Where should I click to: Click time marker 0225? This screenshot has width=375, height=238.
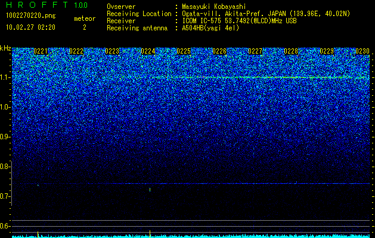coord(184,51)
